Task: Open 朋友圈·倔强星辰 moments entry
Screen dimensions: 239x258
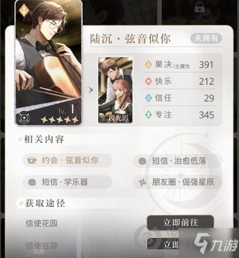Action: (x=178, y=182)
